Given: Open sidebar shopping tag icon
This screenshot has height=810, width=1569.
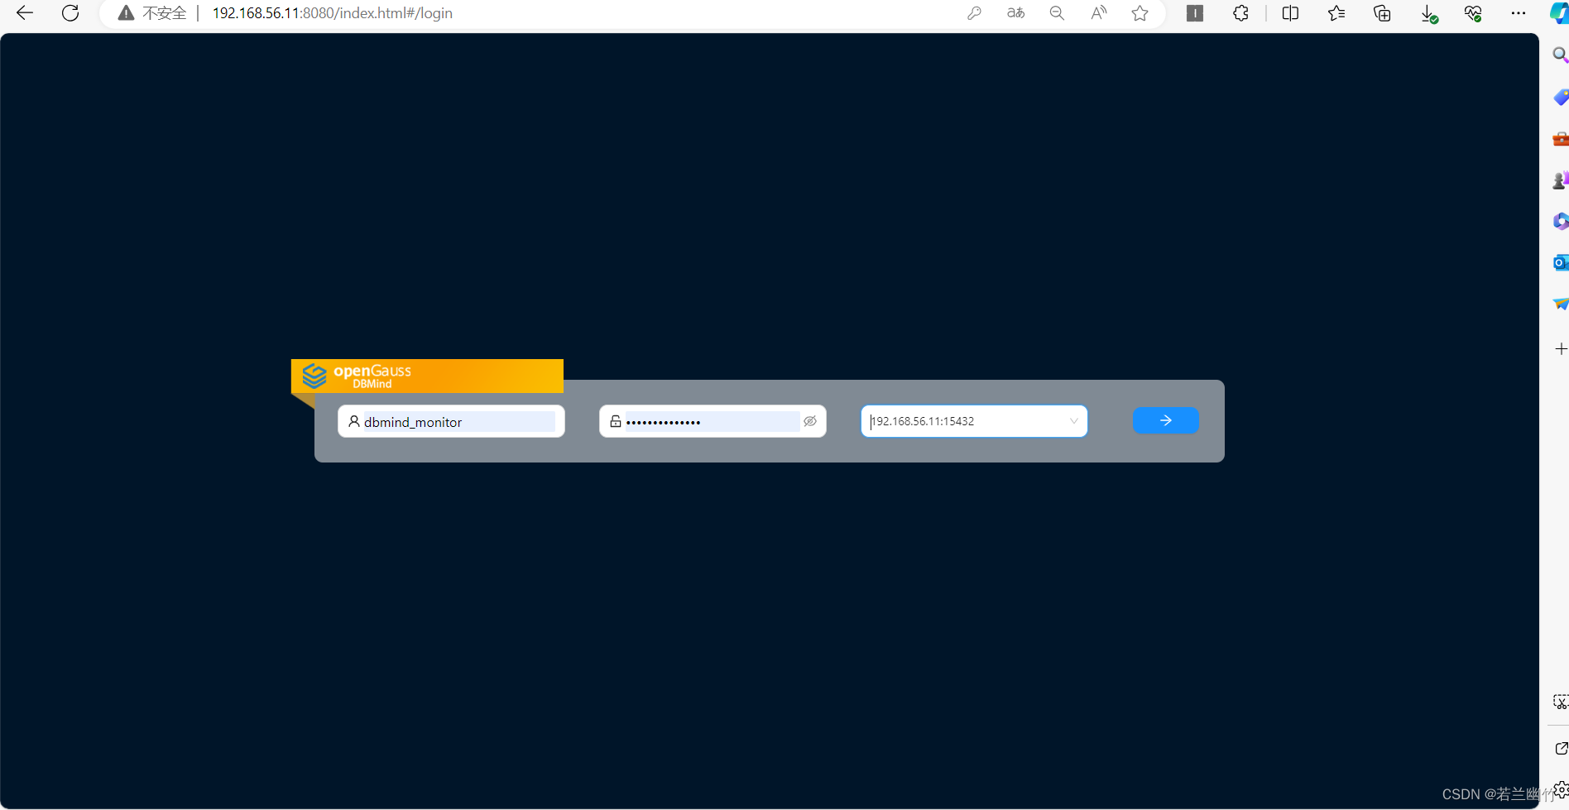Looking at the screenshot, I should coord(1560,97).
